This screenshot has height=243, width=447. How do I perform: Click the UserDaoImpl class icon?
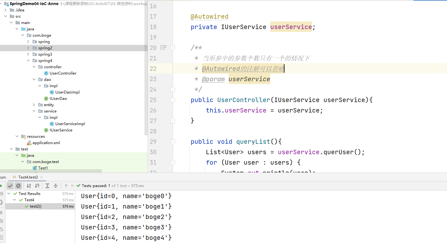click(52, 92)
